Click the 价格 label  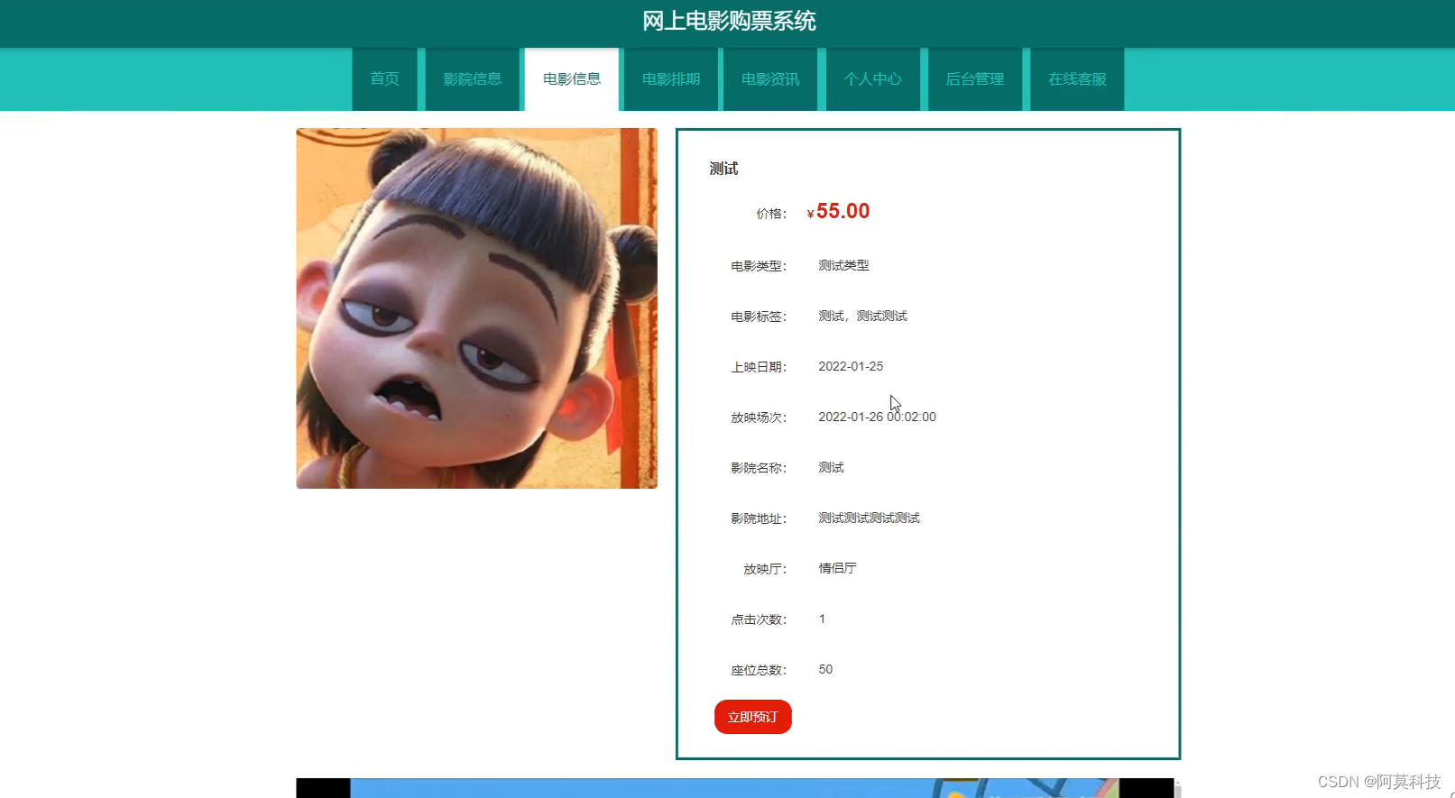pyautogui.click(x=771, y=214)
